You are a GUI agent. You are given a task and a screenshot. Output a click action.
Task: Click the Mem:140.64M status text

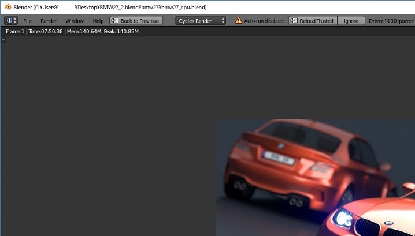click(x=84, y=32)
